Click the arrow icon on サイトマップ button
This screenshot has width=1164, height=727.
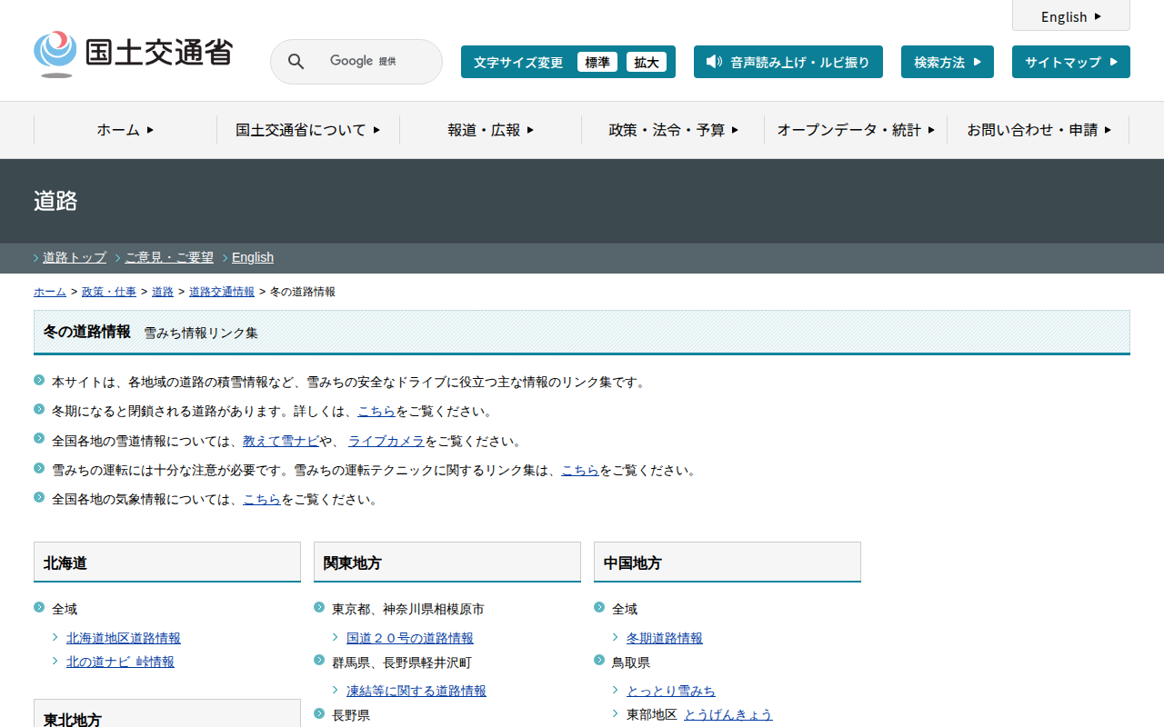pyautogui.click(x=1113, y=62)
